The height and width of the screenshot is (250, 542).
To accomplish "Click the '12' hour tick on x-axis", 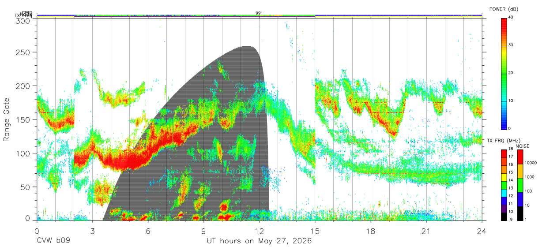I will point(260,231).
